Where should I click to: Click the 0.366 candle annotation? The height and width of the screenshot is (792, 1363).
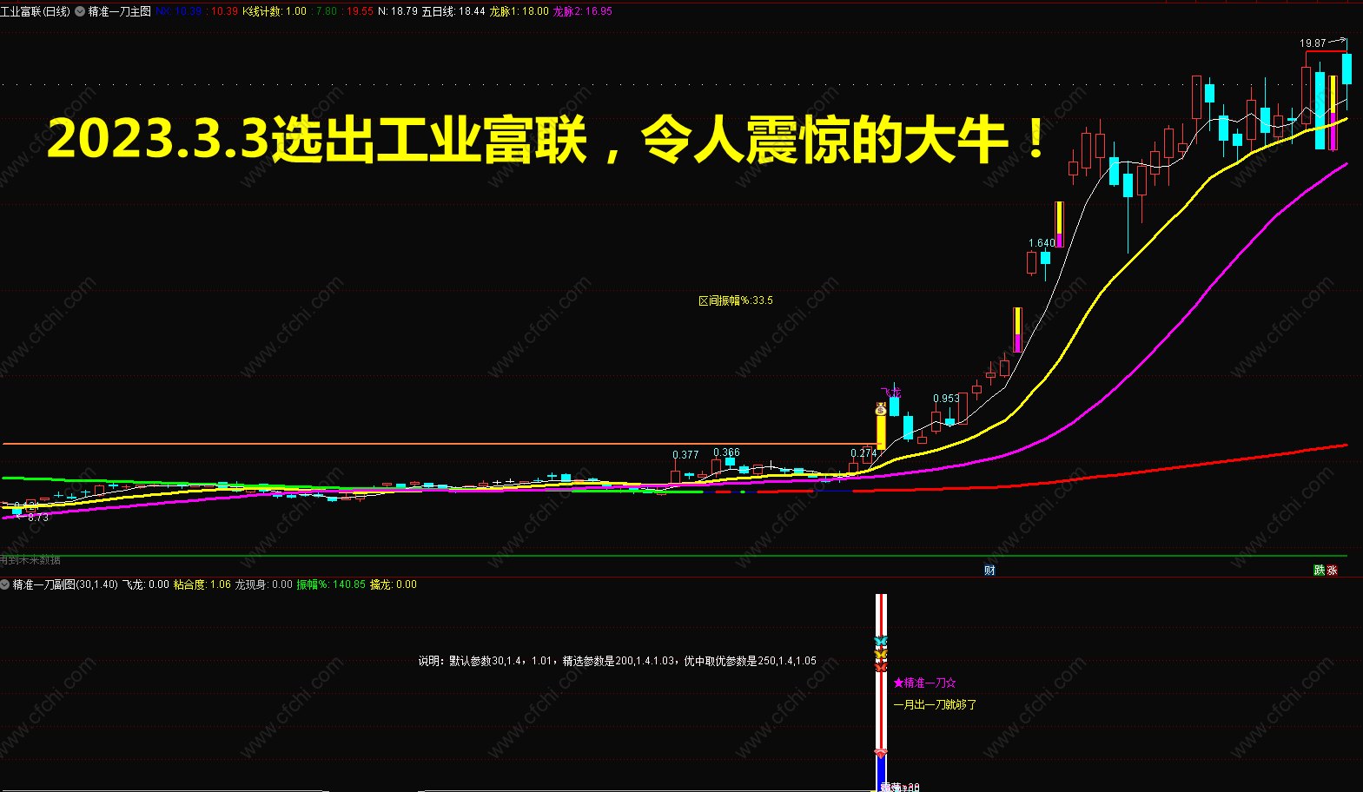point(726,452)
